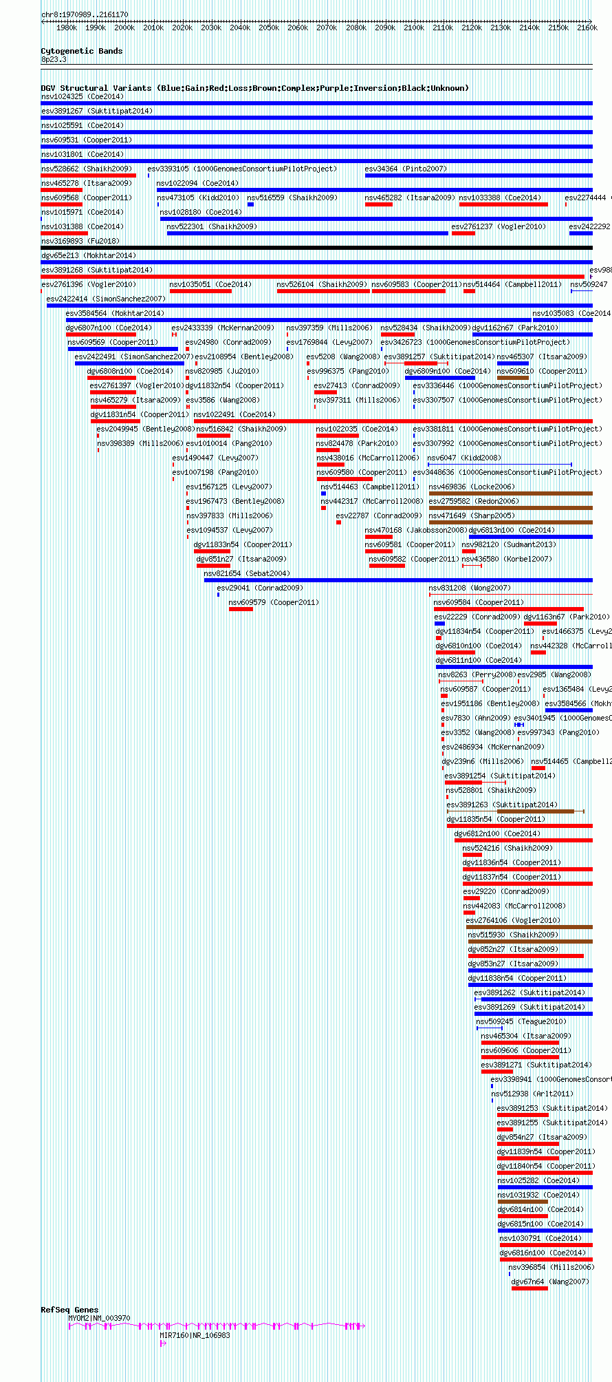
Task: Select variant esv3891267 (Suktitipat2014)
Action: point(97,111)
